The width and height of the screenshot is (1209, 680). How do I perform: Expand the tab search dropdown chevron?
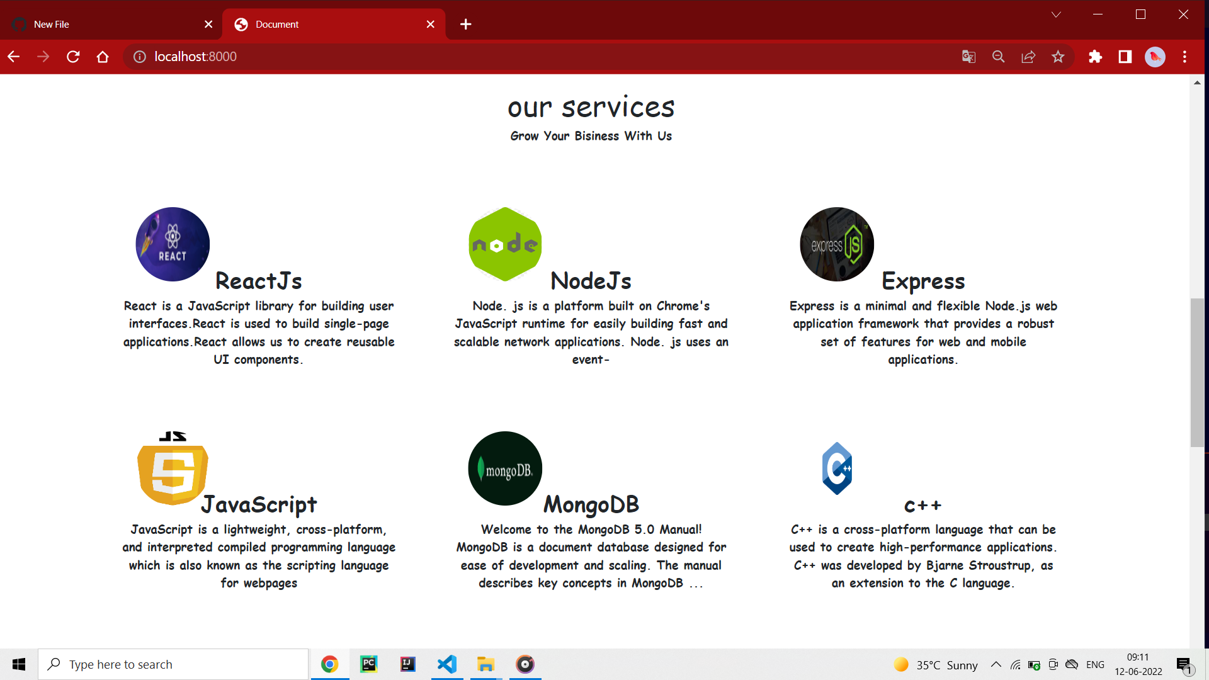(1056, 14)
